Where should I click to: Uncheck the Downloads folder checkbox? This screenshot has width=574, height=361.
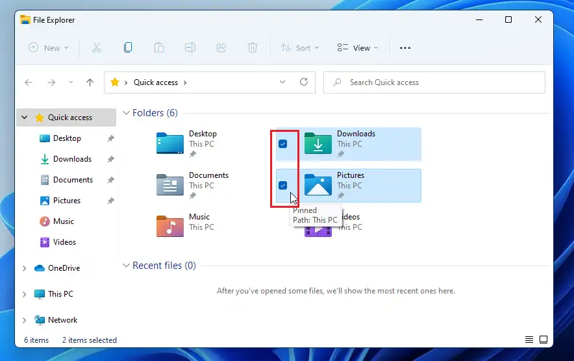click(282, 144)
